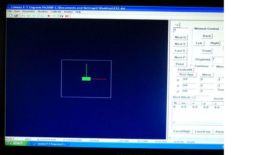Click the Open file folder icon

click(16, 15)
